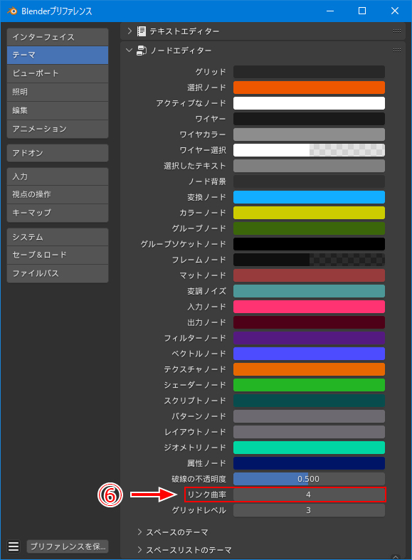Click the node editor panel icon
The image size is (412, 560).
[x=142, y=51]
